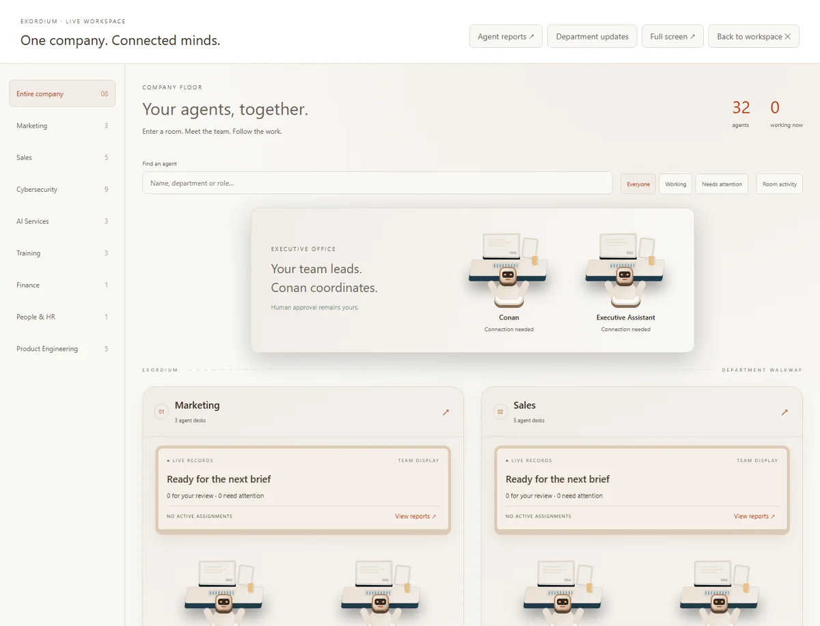820x626 pixels.
Task: Click Ready for the next brief in Marketing
Action: coord(219,479)
